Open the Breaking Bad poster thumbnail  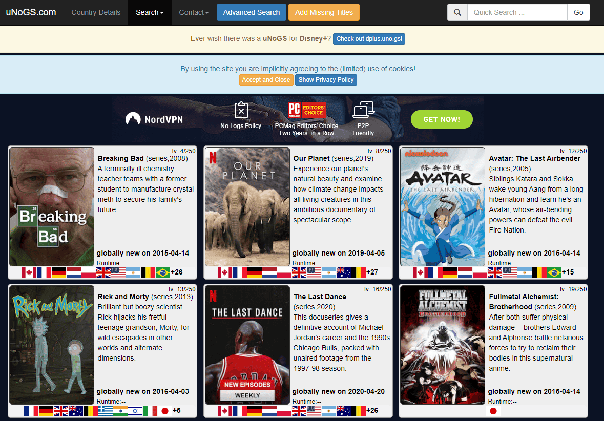[52, 206]
